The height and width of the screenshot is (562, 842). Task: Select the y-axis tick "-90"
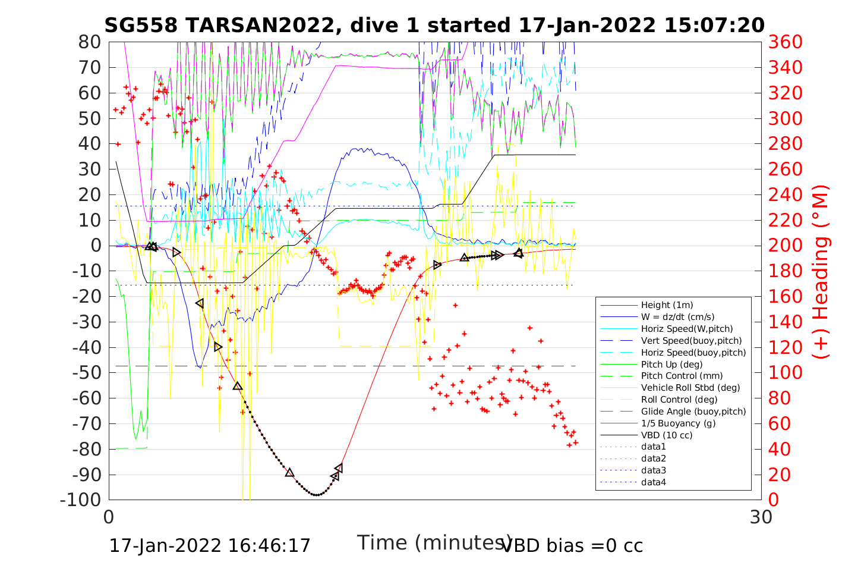pos(86,475)
